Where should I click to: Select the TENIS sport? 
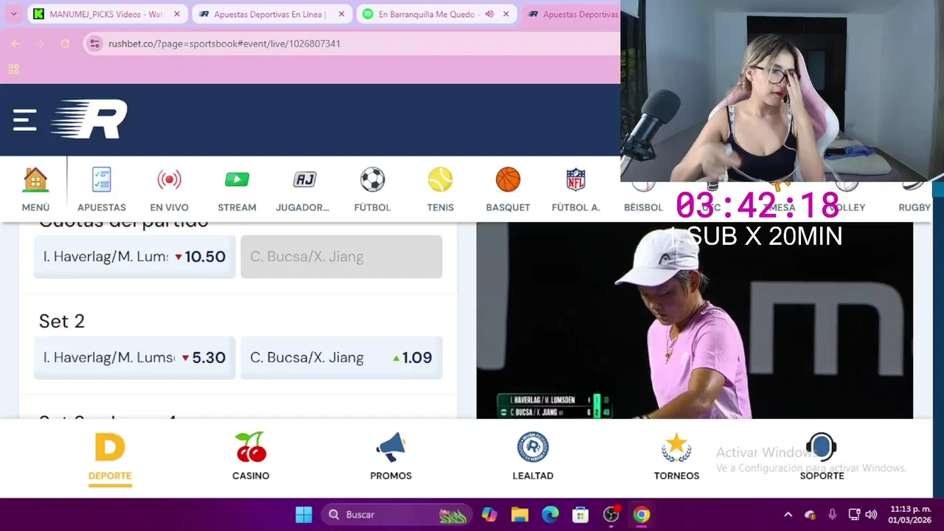coord(440,189)
